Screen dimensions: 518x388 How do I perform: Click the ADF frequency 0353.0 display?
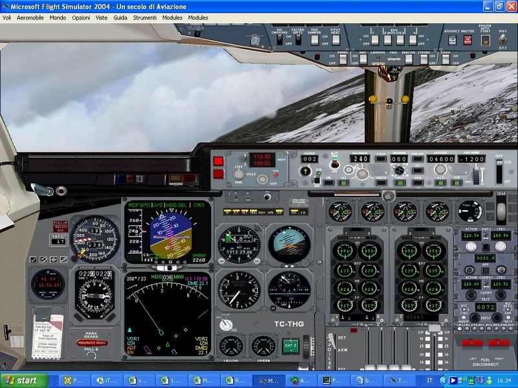pyautogui.click(x=485, y=258)
